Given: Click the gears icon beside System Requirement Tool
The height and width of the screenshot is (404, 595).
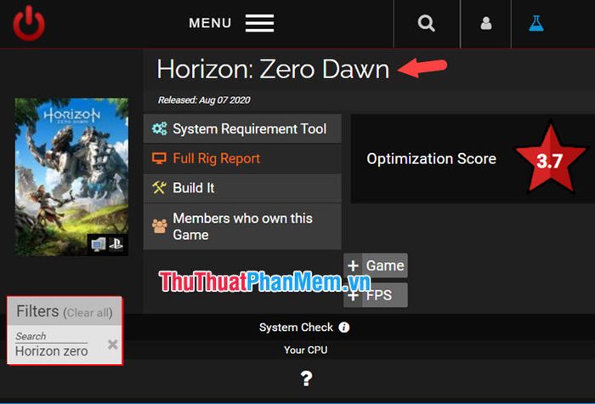Looking at the screenshot, I should 160,128.
